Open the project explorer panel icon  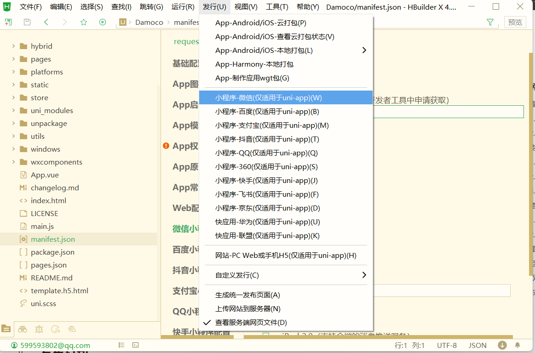point(6,329)
